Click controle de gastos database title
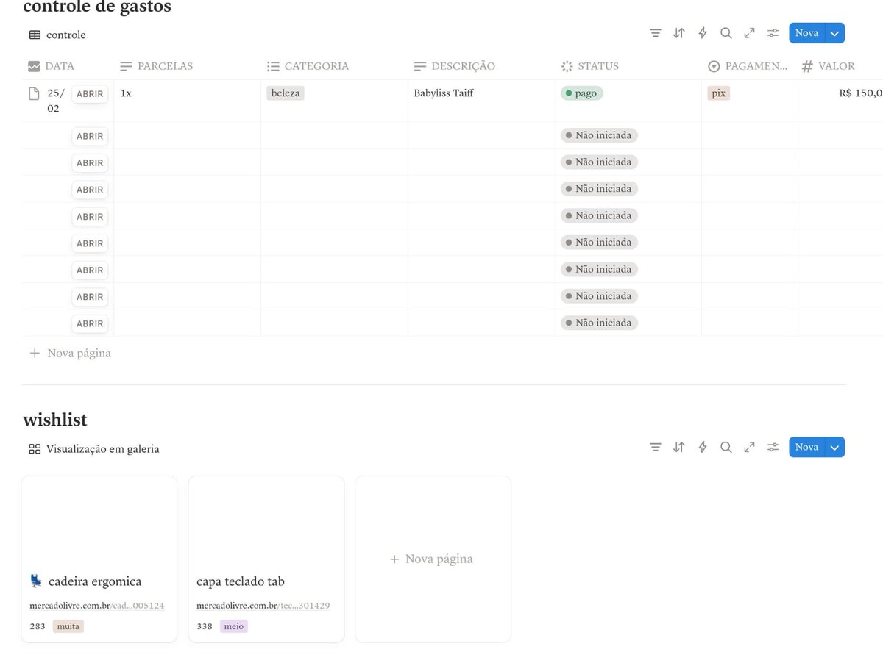This screenshot has width=883, height=663. (97, 7)
